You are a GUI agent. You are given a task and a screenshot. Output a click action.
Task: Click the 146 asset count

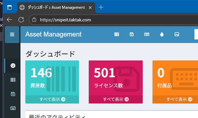pos(41,73)
